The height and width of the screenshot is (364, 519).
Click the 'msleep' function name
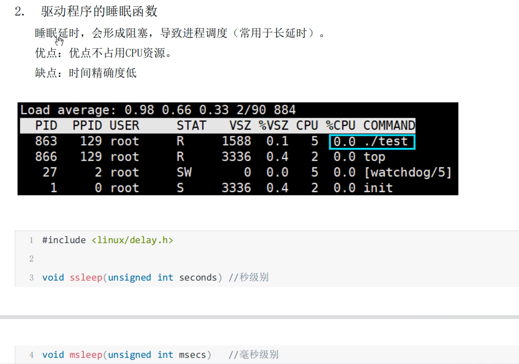click(x=86, y=355)
